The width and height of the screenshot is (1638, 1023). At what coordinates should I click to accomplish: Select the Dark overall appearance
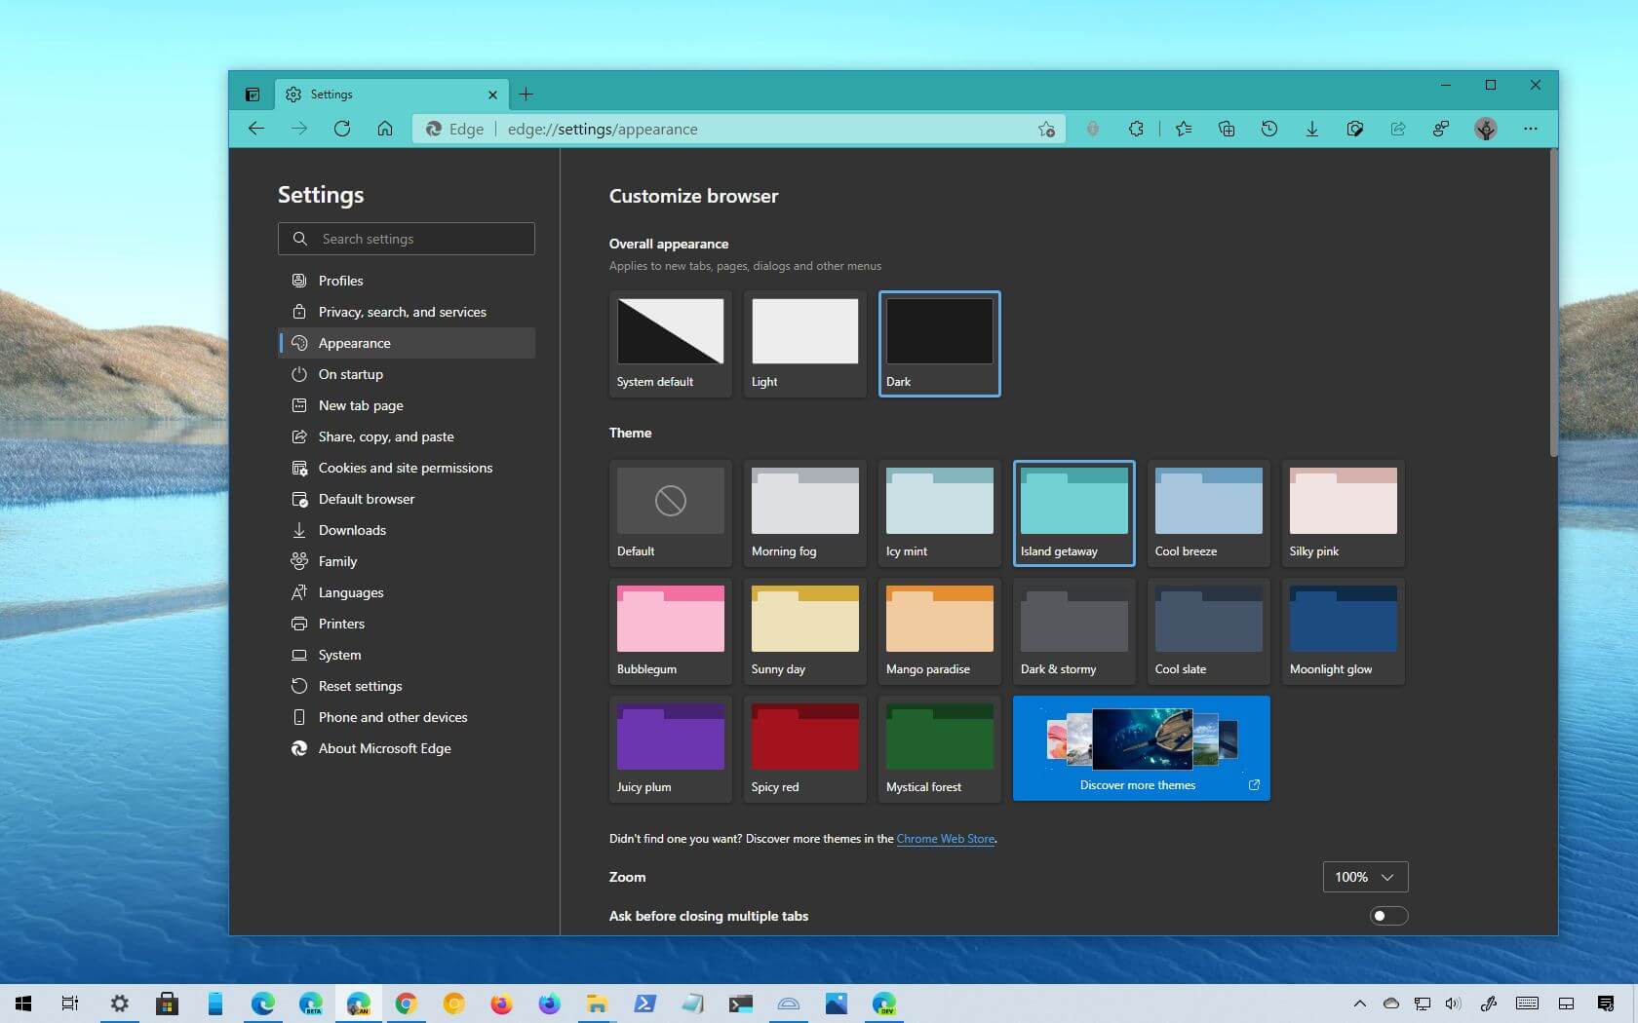(x=938, y=343)
